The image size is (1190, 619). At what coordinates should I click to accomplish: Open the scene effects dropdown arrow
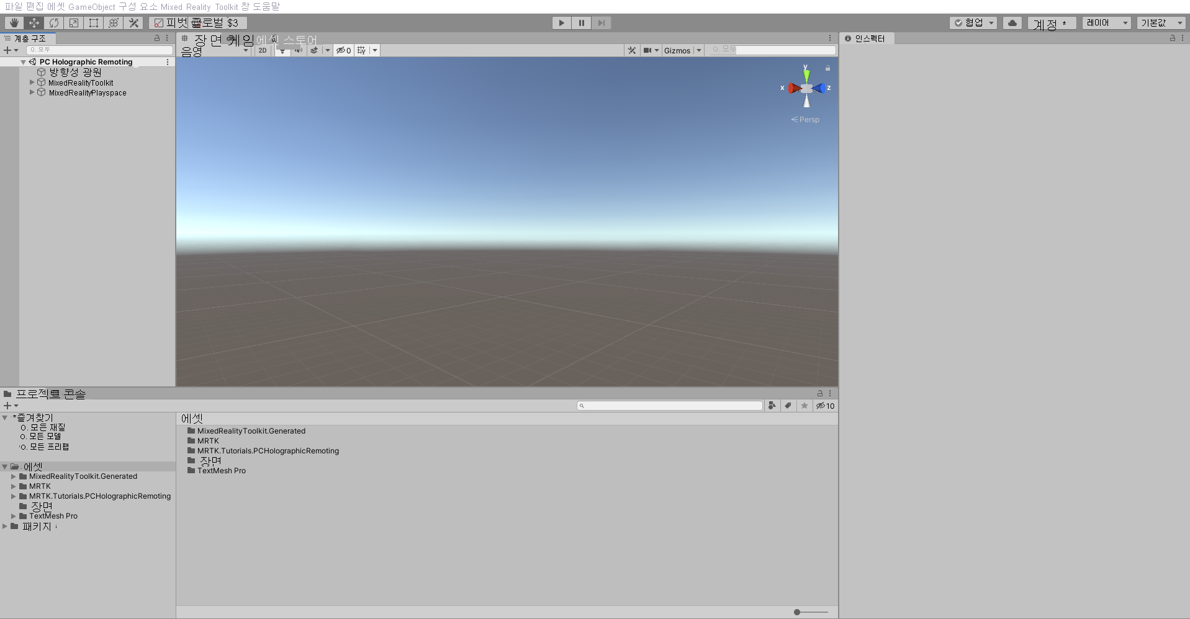[x=328, y=51]
